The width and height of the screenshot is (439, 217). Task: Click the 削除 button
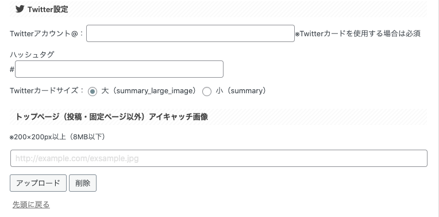pos(83,183)
